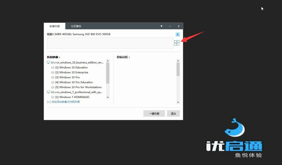Switch to the 分区备份 tab

point(76,26)
